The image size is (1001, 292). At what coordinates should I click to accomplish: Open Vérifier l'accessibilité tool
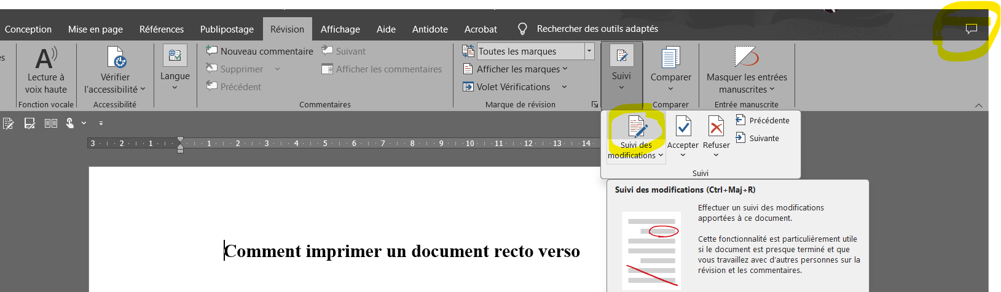[116, 70]
